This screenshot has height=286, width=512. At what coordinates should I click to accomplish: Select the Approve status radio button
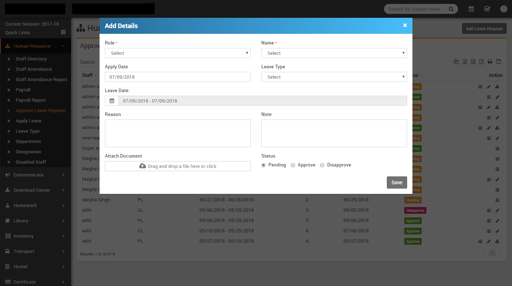(293, 165)
